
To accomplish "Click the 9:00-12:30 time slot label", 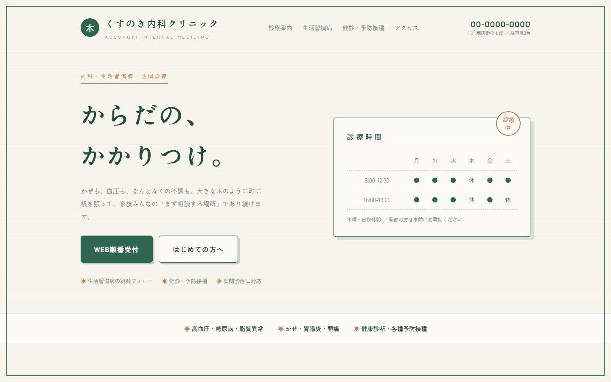I will click(x=377, y=180).
